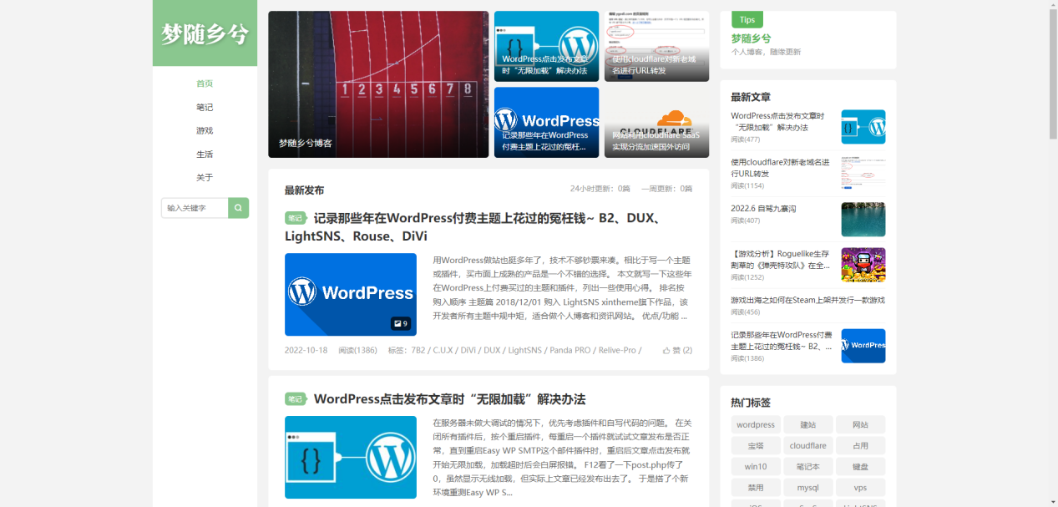
Task: Open sidebar post 2022.6 自驾九寨沟
Action: [763, 208]
